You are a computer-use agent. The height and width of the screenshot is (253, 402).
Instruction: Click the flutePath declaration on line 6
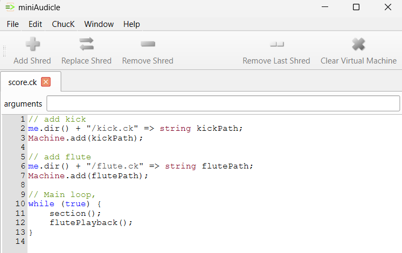tap(225, 166)
